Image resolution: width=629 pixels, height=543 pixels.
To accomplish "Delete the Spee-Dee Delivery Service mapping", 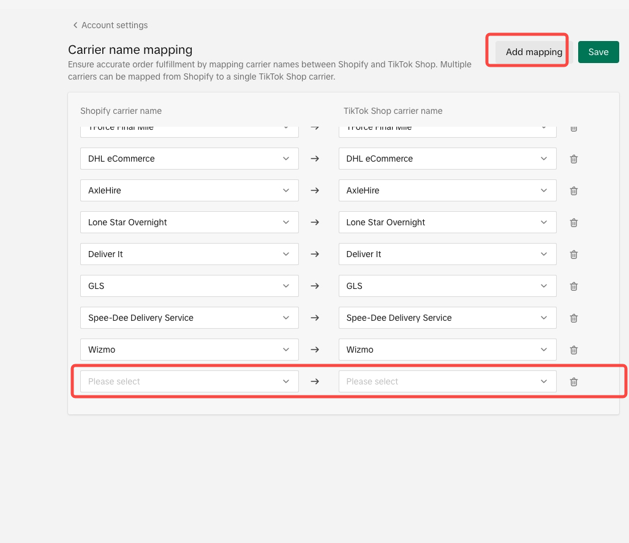I will 574,318.
